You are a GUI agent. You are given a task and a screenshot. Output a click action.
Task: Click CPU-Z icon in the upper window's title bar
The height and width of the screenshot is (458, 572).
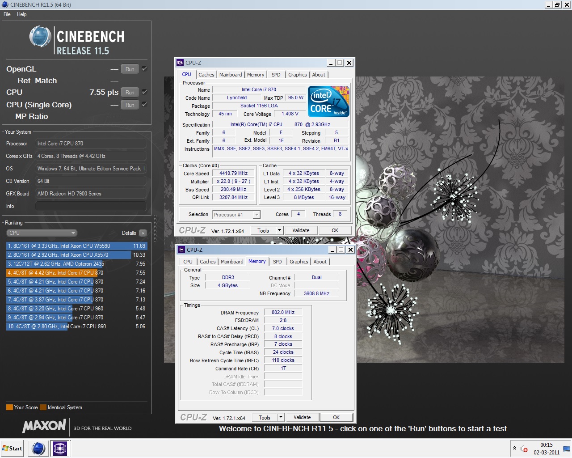tap(180, 63)
